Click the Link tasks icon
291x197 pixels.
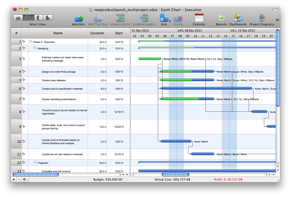(162, 18)
